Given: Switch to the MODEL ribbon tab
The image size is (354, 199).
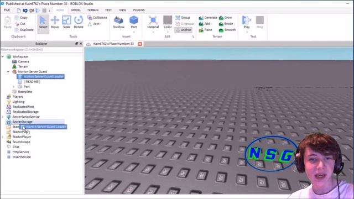Looking at the screenshot, I should 76,10.
